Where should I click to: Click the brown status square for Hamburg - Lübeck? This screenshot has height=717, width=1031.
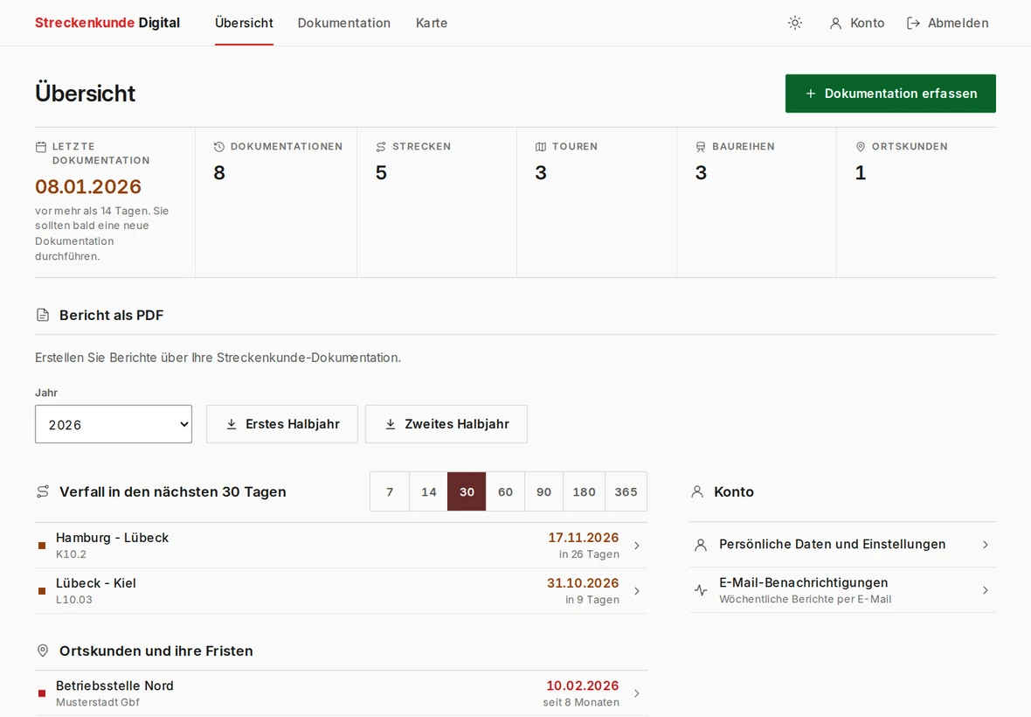tap(42, 546)
